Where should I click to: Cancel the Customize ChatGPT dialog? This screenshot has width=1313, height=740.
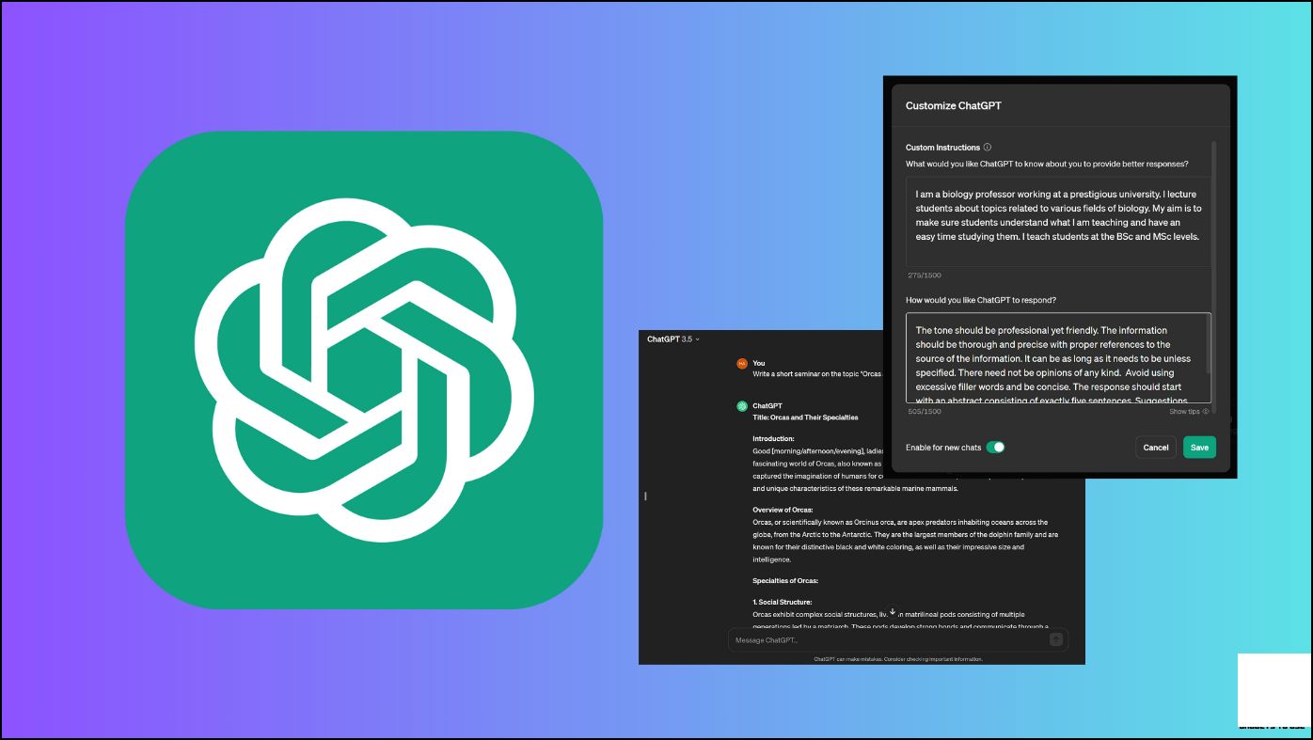tap(1156, 448)
